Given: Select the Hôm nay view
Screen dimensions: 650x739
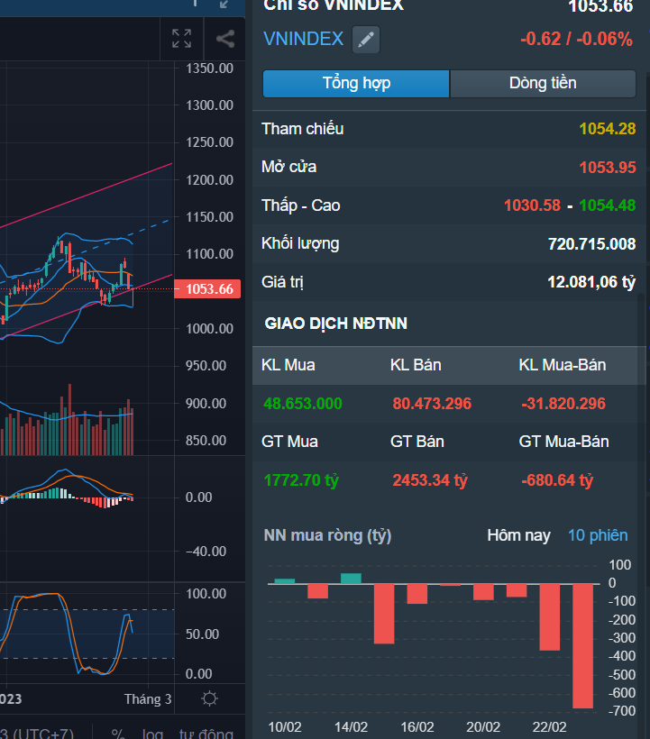Looking at the screenshot, I should pos(518,535).
